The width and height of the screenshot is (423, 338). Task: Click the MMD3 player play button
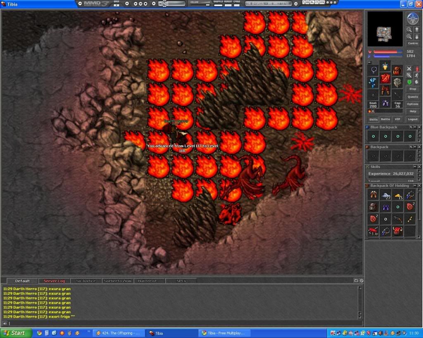pyautogui.click(x=135, y=3)
